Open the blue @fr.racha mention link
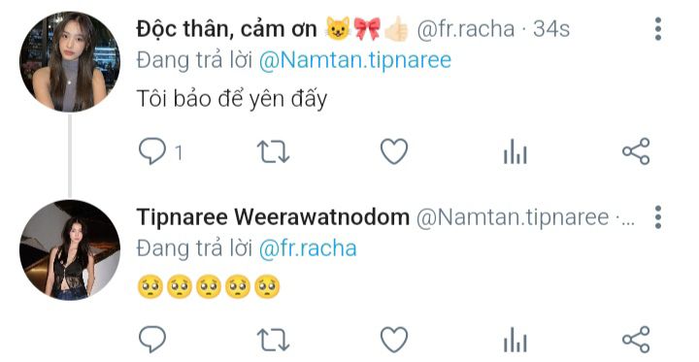699x362 pixels. (x=308, y=248)
